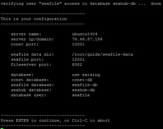The height and width of the screenshot is (129, 163).
Task: Click the seafile-db database name
Action: 85,85
